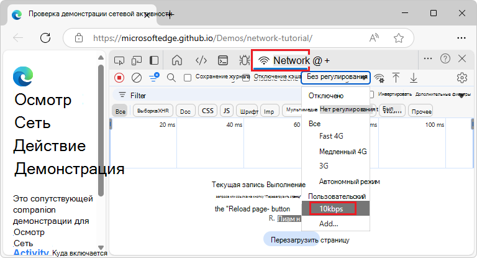The image size is (477, 258).
Task: Click the Activity link on the page
Action: 30,253
